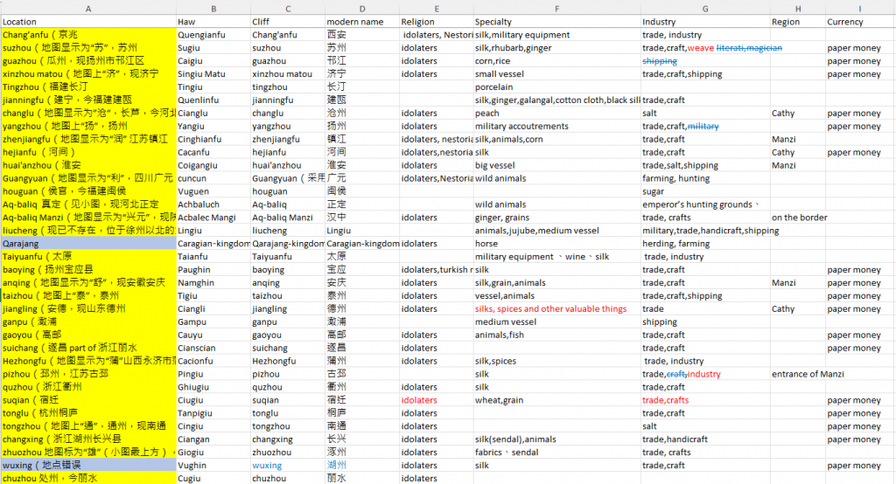The height and width of the screenshot is (484, 896).
Task: Select the 'herding, farming' cell
Action: pos(705,244)
